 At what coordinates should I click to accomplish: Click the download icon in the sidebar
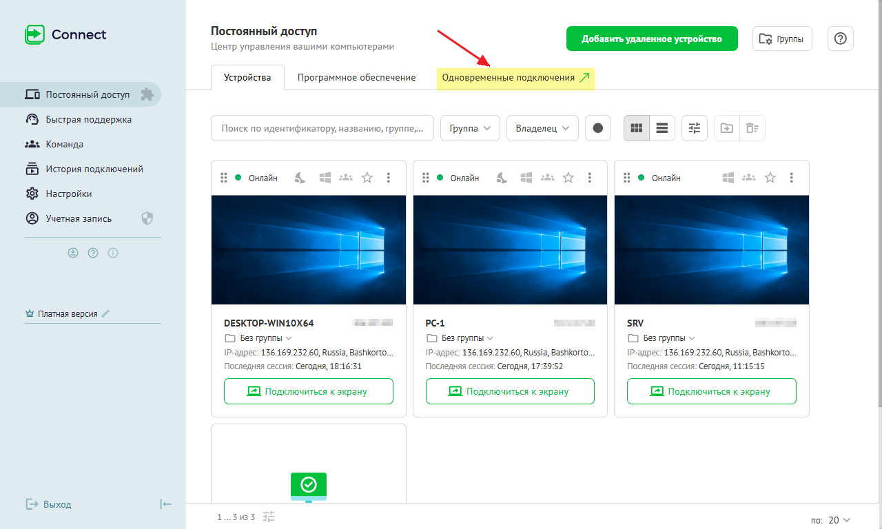click(x=73, y=253)
